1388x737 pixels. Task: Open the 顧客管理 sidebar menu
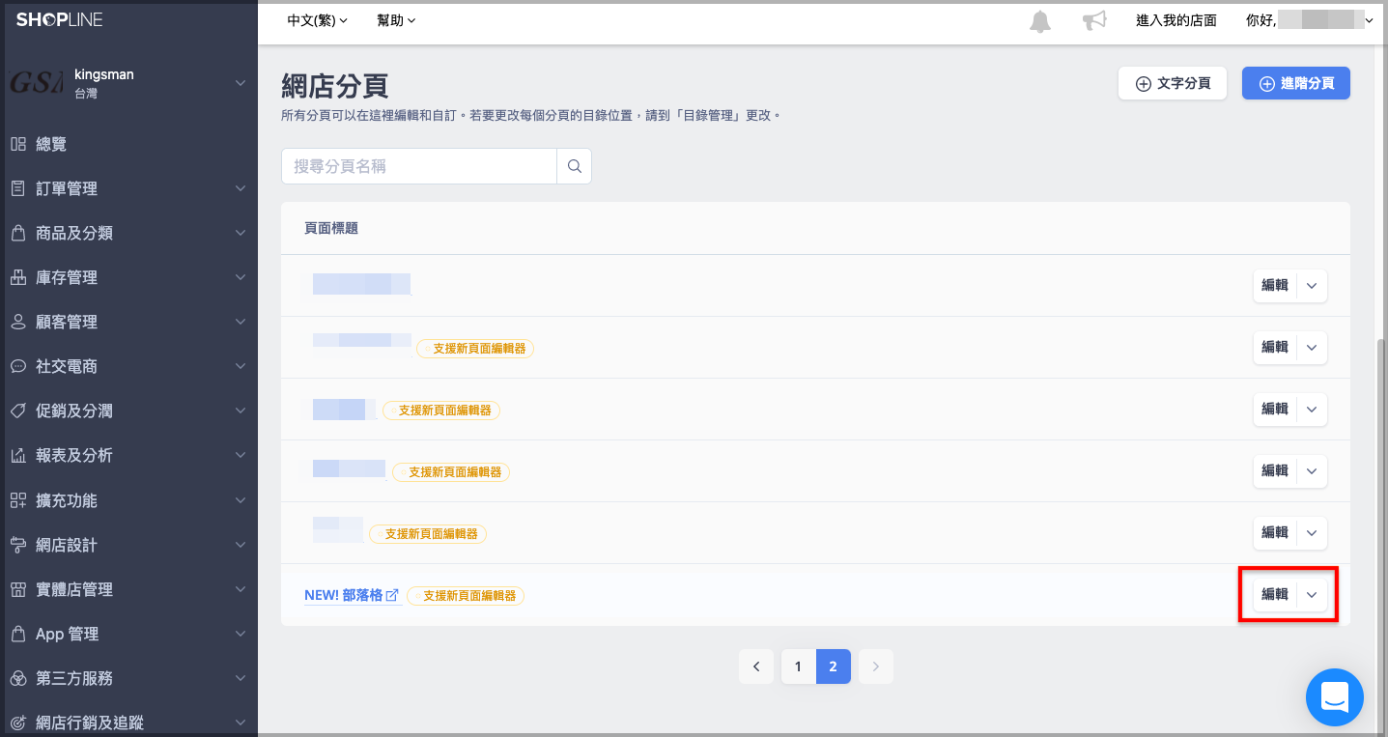click(128, 322)
